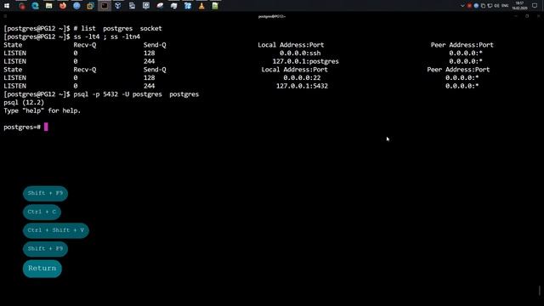544x306 pixels.
Task: Open the Windows Start menu
Action: 7,6
